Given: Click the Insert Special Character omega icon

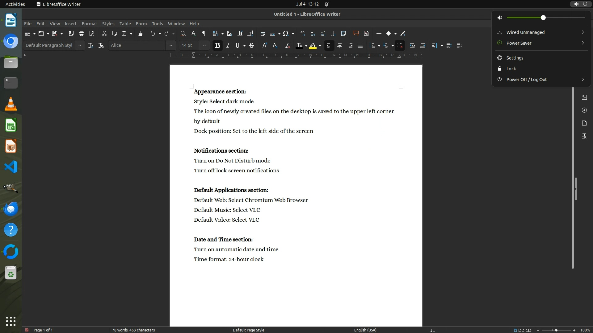Looking at the screenshot, I should pyautogui.click(x=286, y=33).
